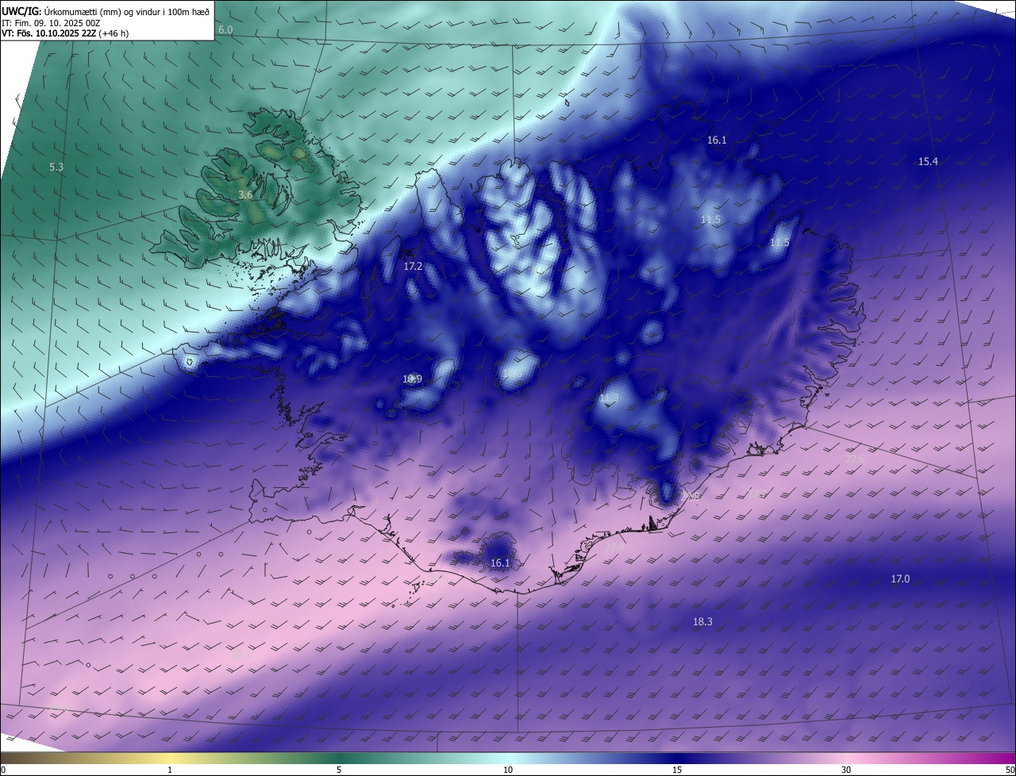Click the 5.3 value label

coord(56,167)
